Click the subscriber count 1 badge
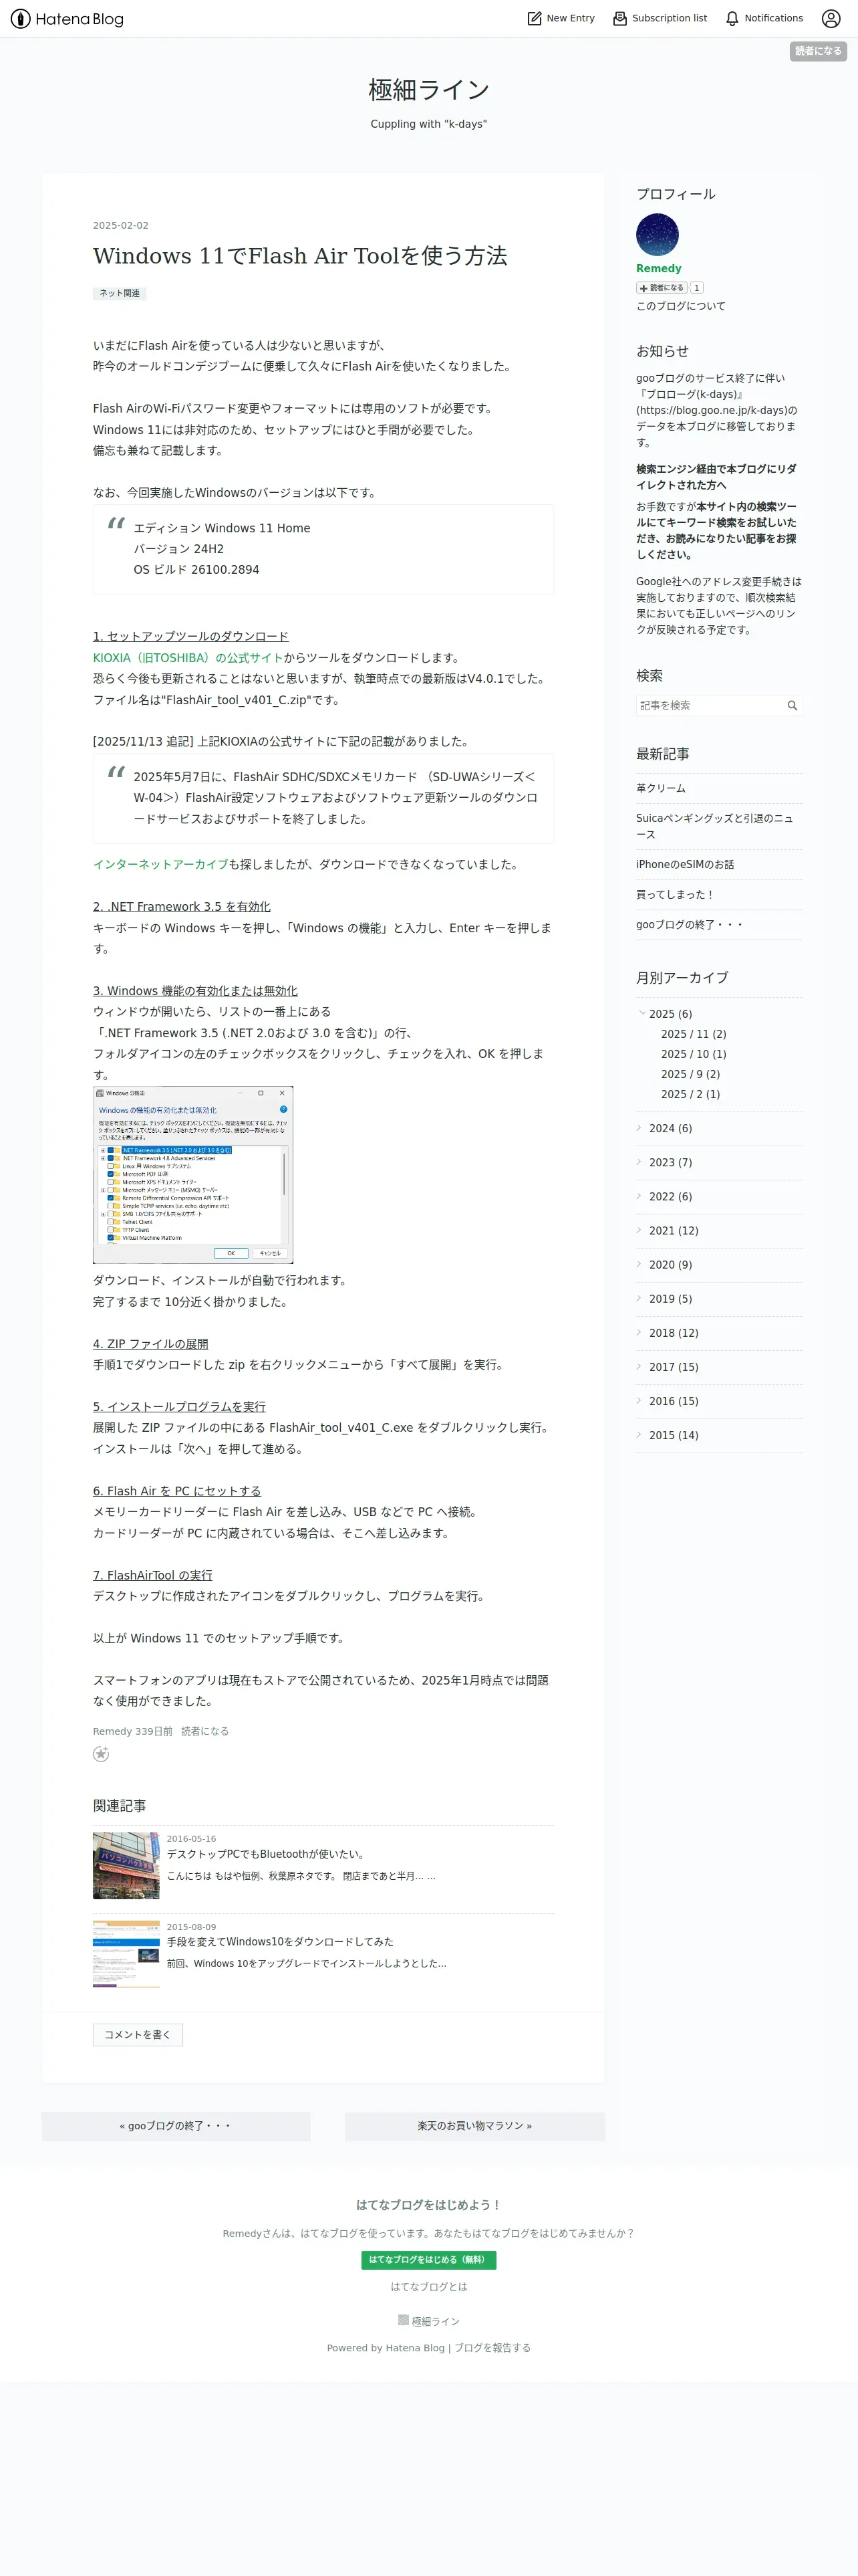Viewport: 858px width, 2576px height. tap(697, 288)
